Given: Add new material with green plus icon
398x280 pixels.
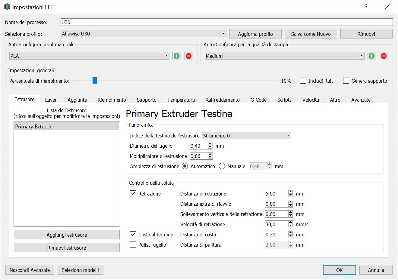Looking at the screenshot, I should [x=177, y=56].
